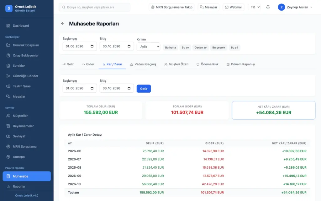Click the 56.588,40 EUR income value
Viewport: 321px width, 201px height.
pos(153,184)
